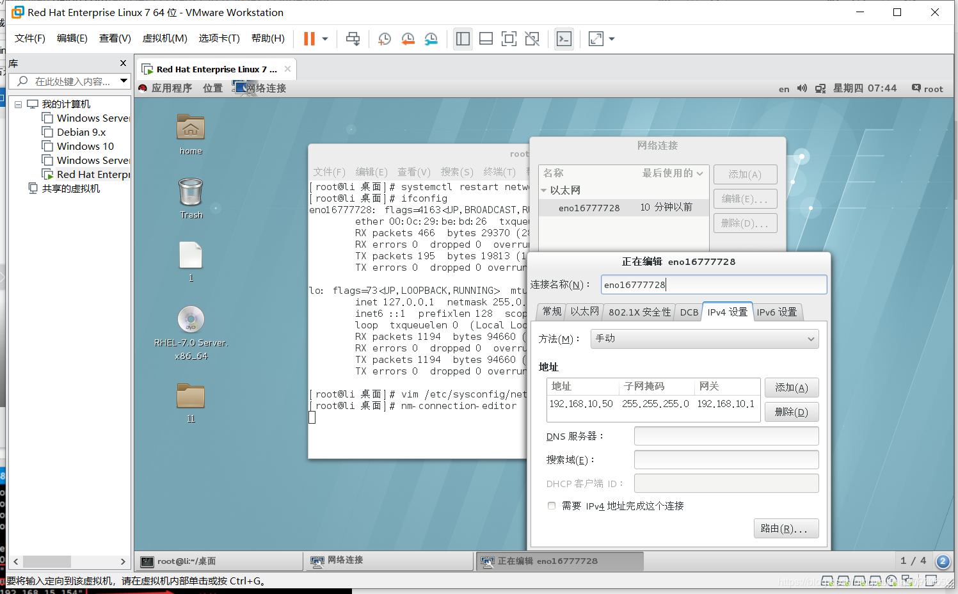Open the 方法 dropdown showing 手动

tap(705, 339)
